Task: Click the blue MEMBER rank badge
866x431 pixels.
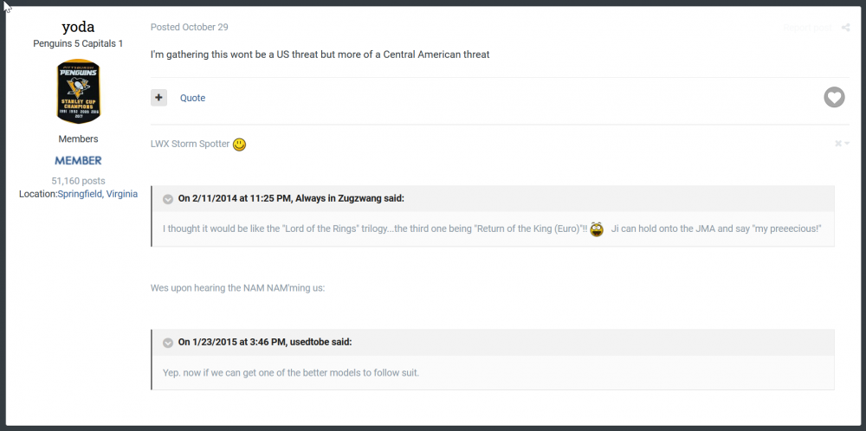Action: (78, 161)
